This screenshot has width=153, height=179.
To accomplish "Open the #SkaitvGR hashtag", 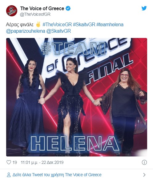I will click(x=84, y=25).
